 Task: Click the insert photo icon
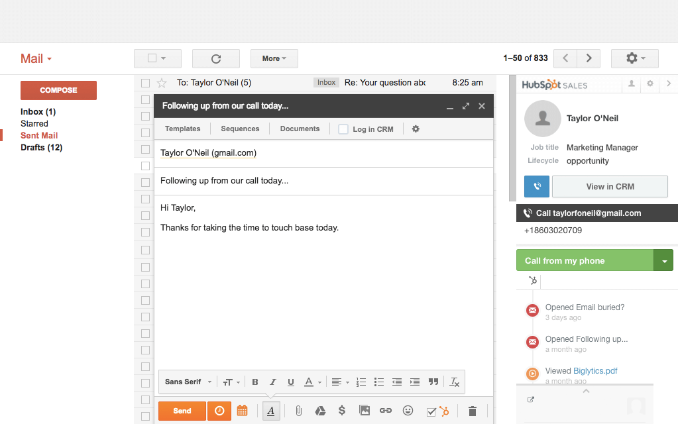click(x=364, y=411)
